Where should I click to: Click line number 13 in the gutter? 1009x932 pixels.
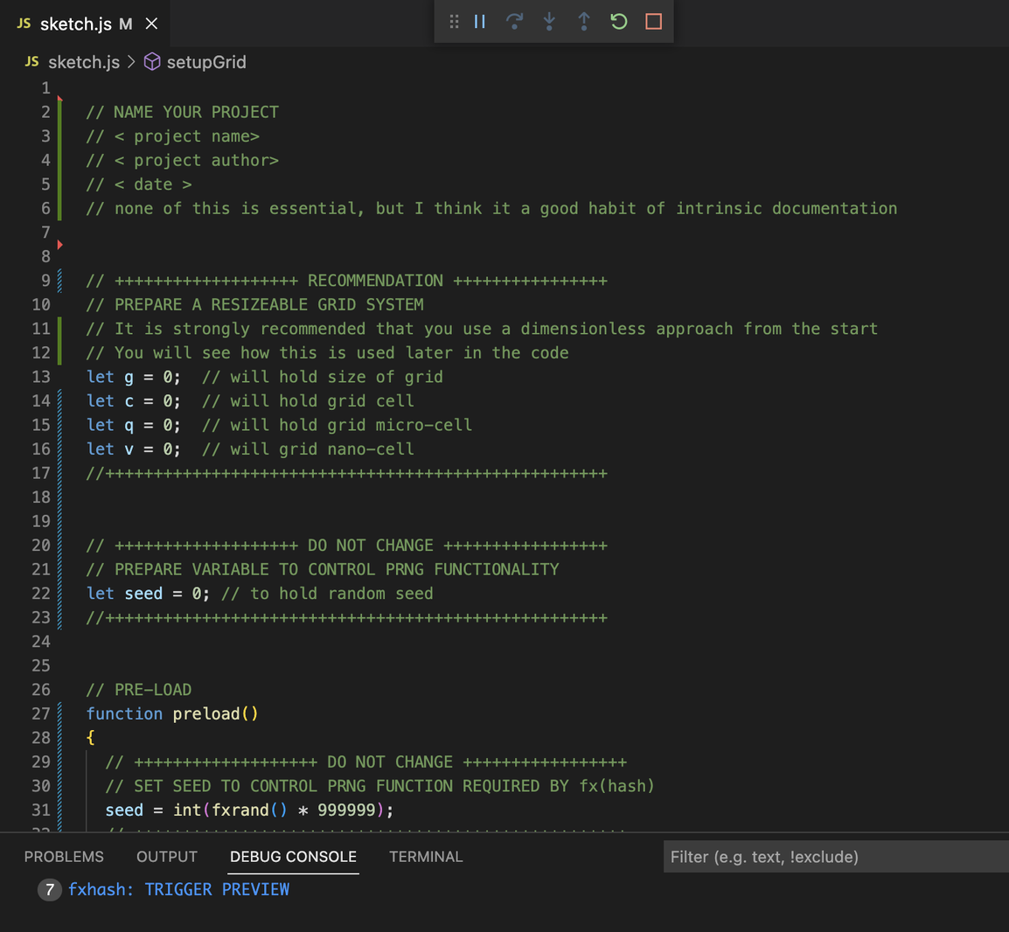(x=41, y=377)
